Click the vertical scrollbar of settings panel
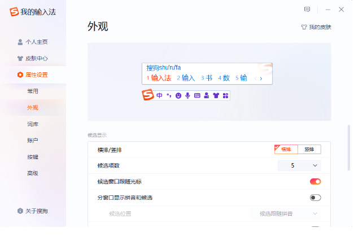This screenshot has height=245, width=354. click(x=349, y=147)
